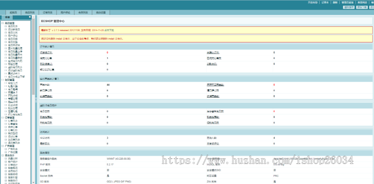Select the 菜单 header tab in sidebar
The image size is (374, 184).
(7, 17)
